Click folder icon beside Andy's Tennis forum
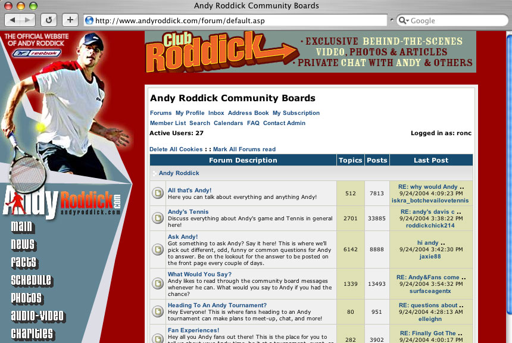The width and height of the screenshot is (512, 343). 158,218
